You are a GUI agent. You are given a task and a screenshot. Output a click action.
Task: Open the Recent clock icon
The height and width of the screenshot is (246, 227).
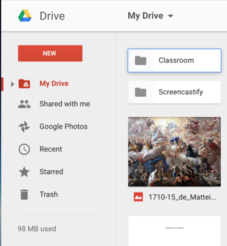coord(24,149)
